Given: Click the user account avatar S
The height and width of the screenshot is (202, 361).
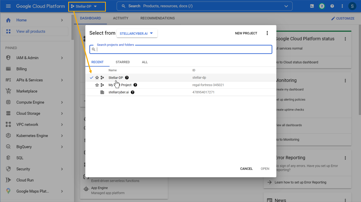Looking at the screenshot, I should point(352,6).
